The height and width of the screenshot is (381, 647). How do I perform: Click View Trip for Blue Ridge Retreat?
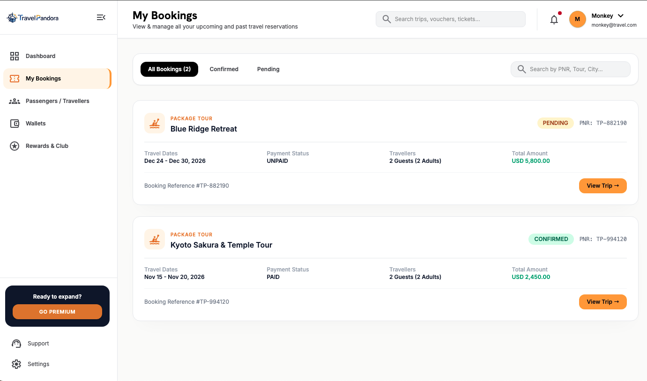(x=602, y=186)
